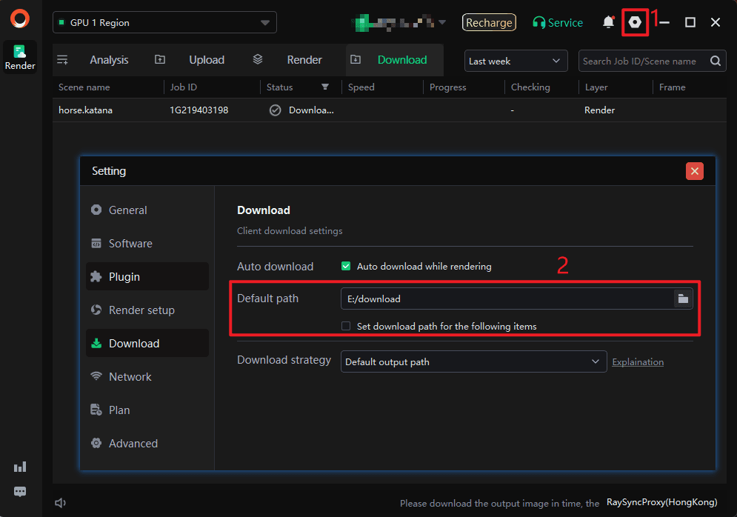Click the search magnifier icon

point(716,61)
